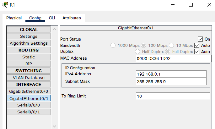Switch to the Physical tab
The image size is (215, 129).
14,18
